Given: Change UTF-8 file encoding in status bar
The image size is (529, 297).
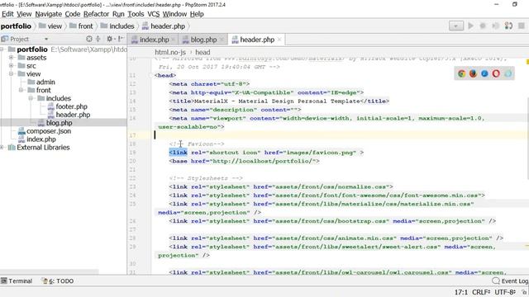Looking at the screenshot, I should pos(505,292).
